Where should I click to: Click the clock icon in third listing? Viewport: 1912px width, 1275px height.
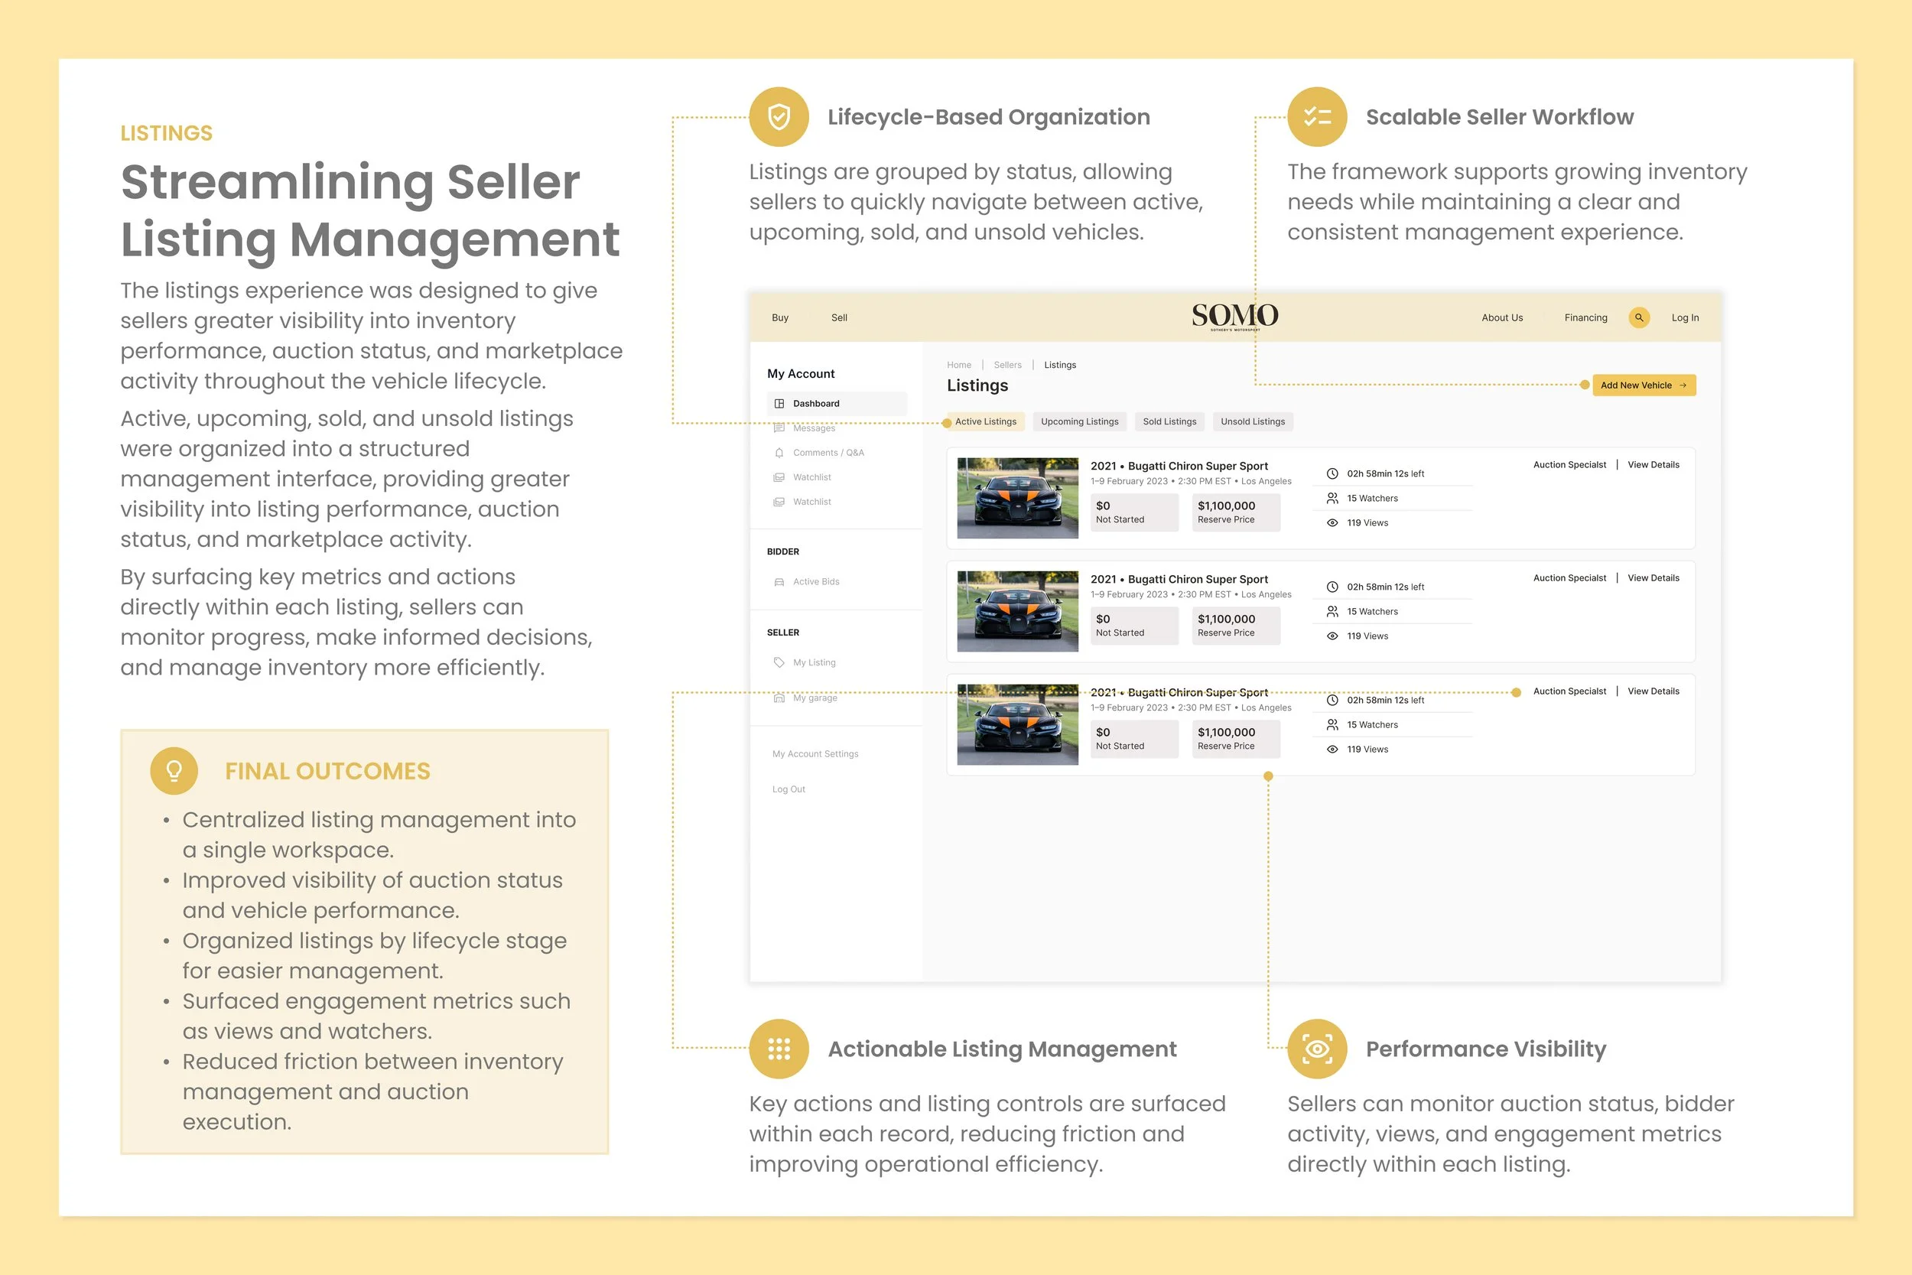(x=1332, y=700)
